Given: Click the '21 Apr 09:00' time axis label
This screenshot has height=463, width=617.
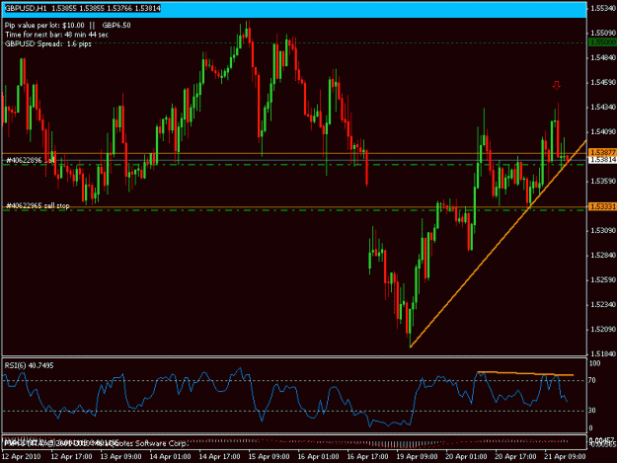Looking at the screenshot, I should pos(565,456).
